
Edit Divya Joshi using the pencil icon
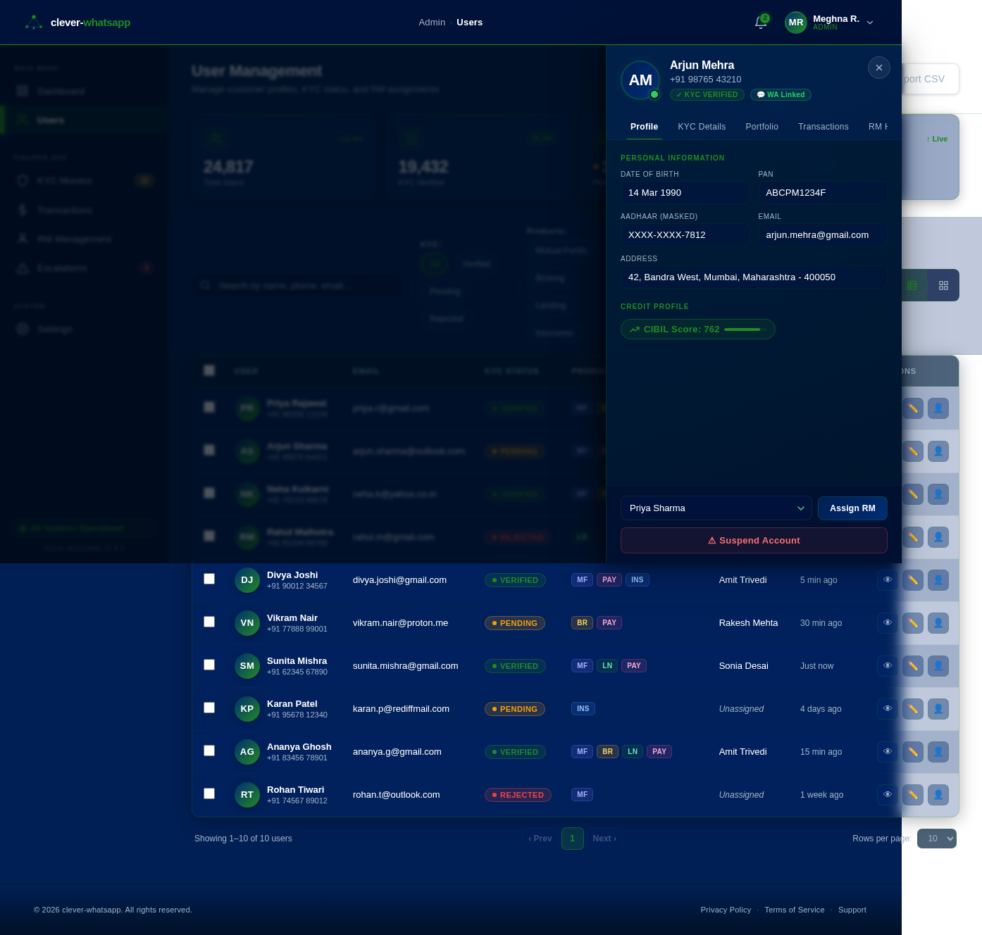pos(912,579)
